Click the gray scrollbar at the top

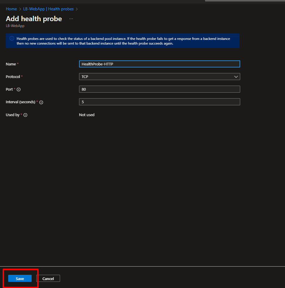[245, 1]
